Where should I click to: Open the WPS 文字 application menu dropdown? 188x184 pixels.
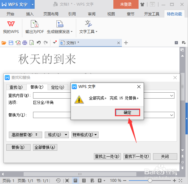pos(32,4)
